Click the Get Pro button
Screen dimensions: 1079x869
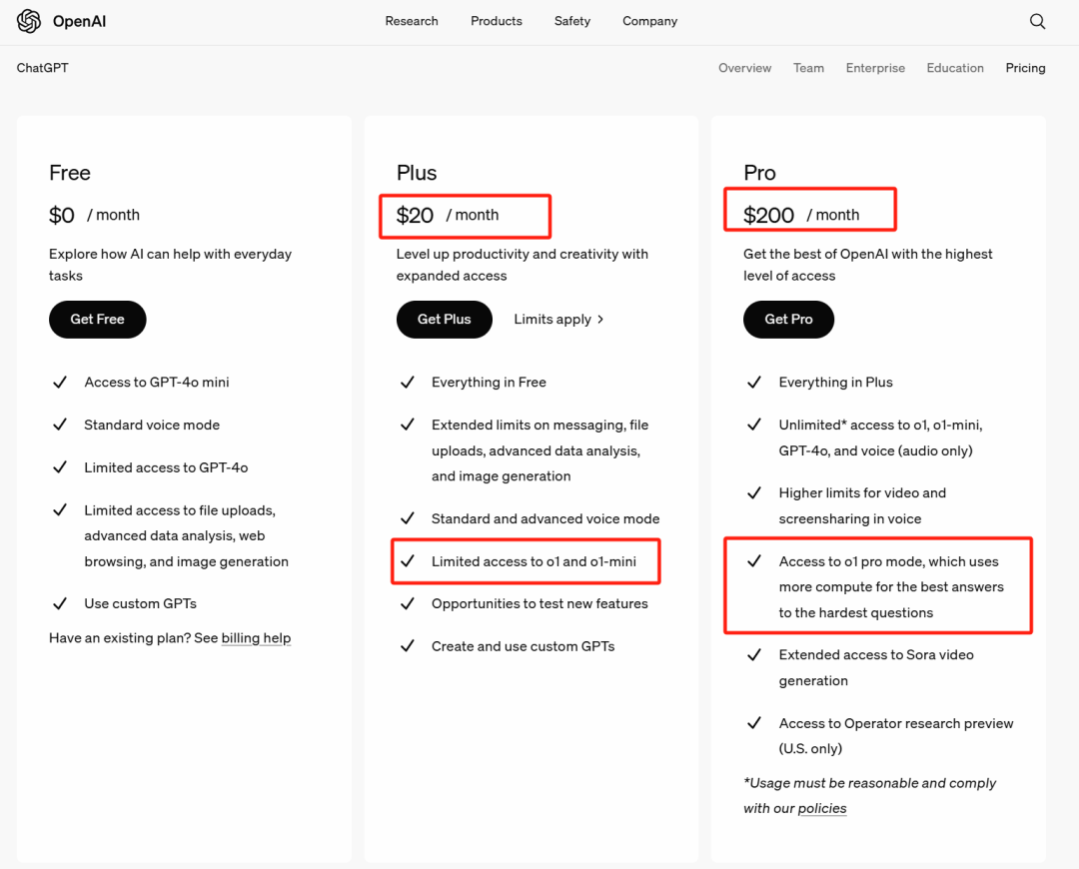(788, 319)
